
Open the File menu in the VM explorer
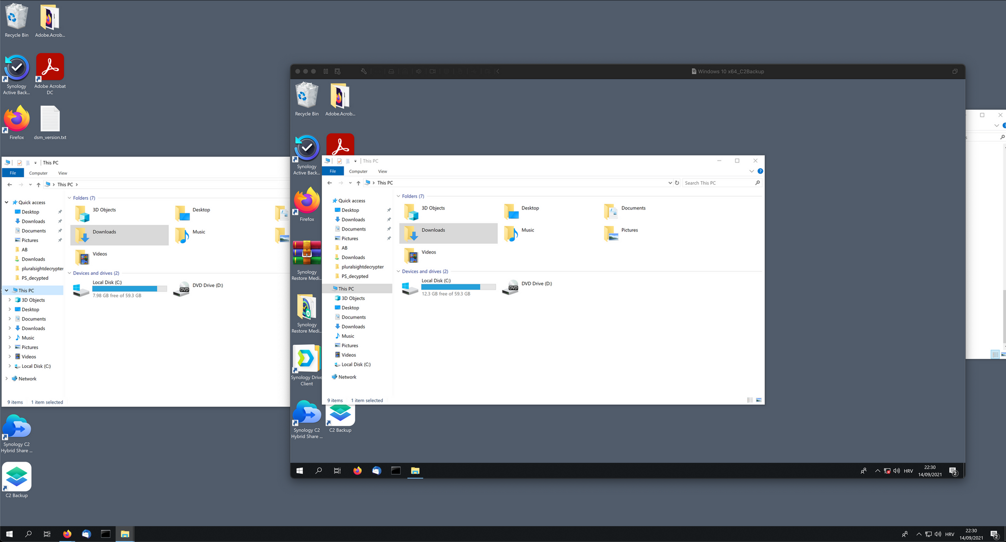pyautogui.click(x=332, y=171)
